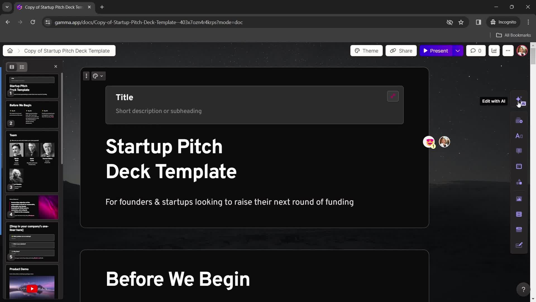The width and height of the screenshot is (536, 302).
Task: Open the image insert icon in sidebar
Action: pyautogui.click(x=520, y=198)
